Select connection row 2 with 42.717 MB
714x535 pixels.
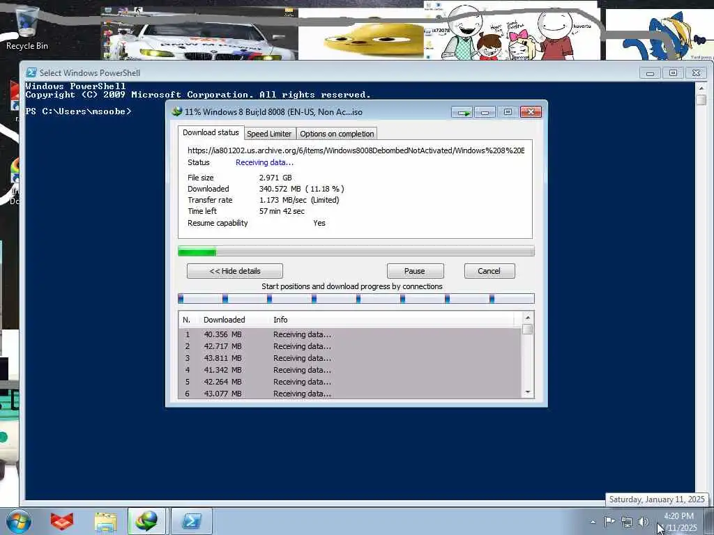click(x=350, y=346)
